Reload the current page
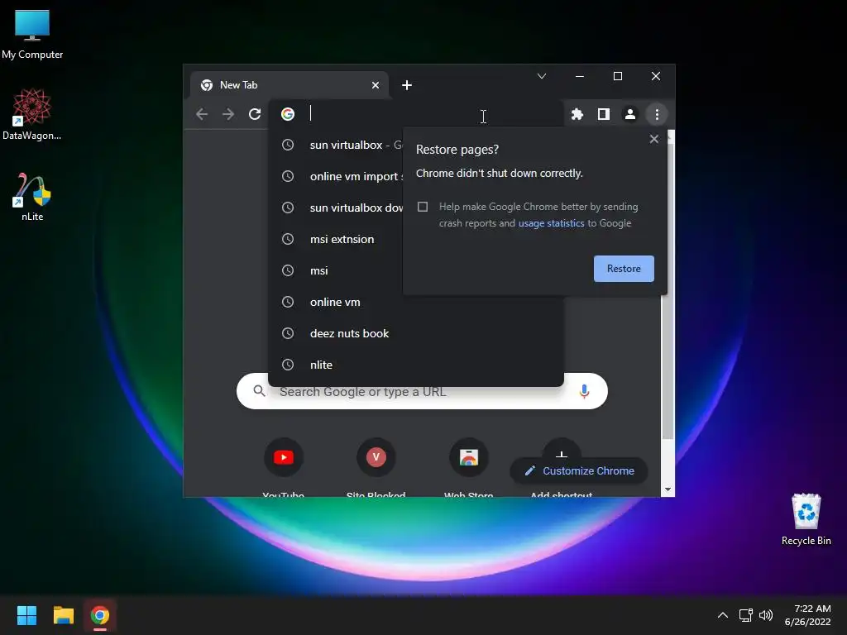Viewport: 847px width, 635px height. click(255, 114)
